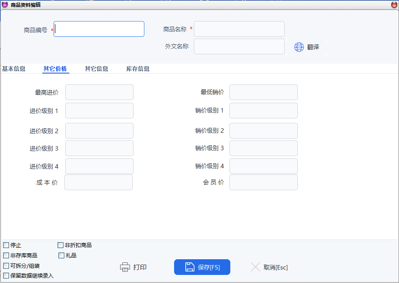Image resolution: width=399 pixels, height=283 pixels.
Task: Click the printer icon
Action: click(125, 267)
